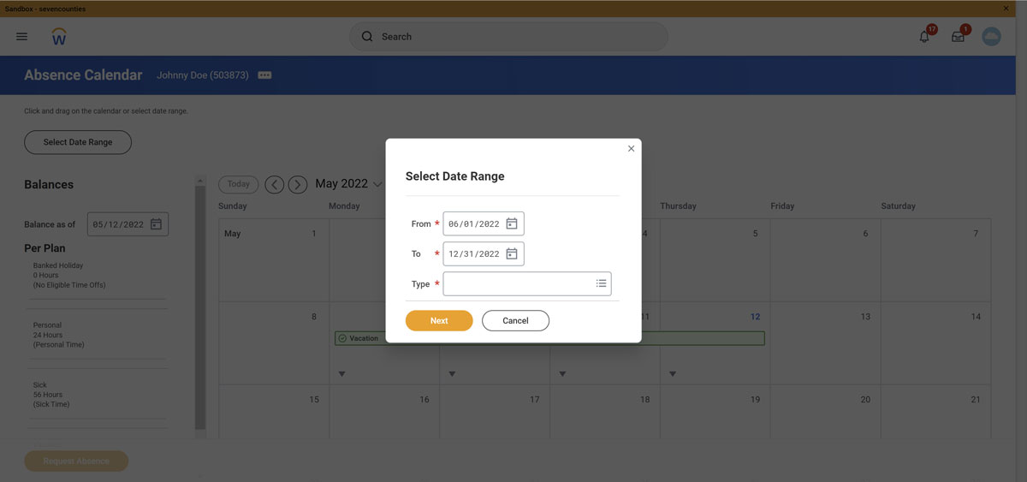Viewport: 1027px width, 482px height.
Task: Select May 5 on the calendar
Action: tap(715, 260)
